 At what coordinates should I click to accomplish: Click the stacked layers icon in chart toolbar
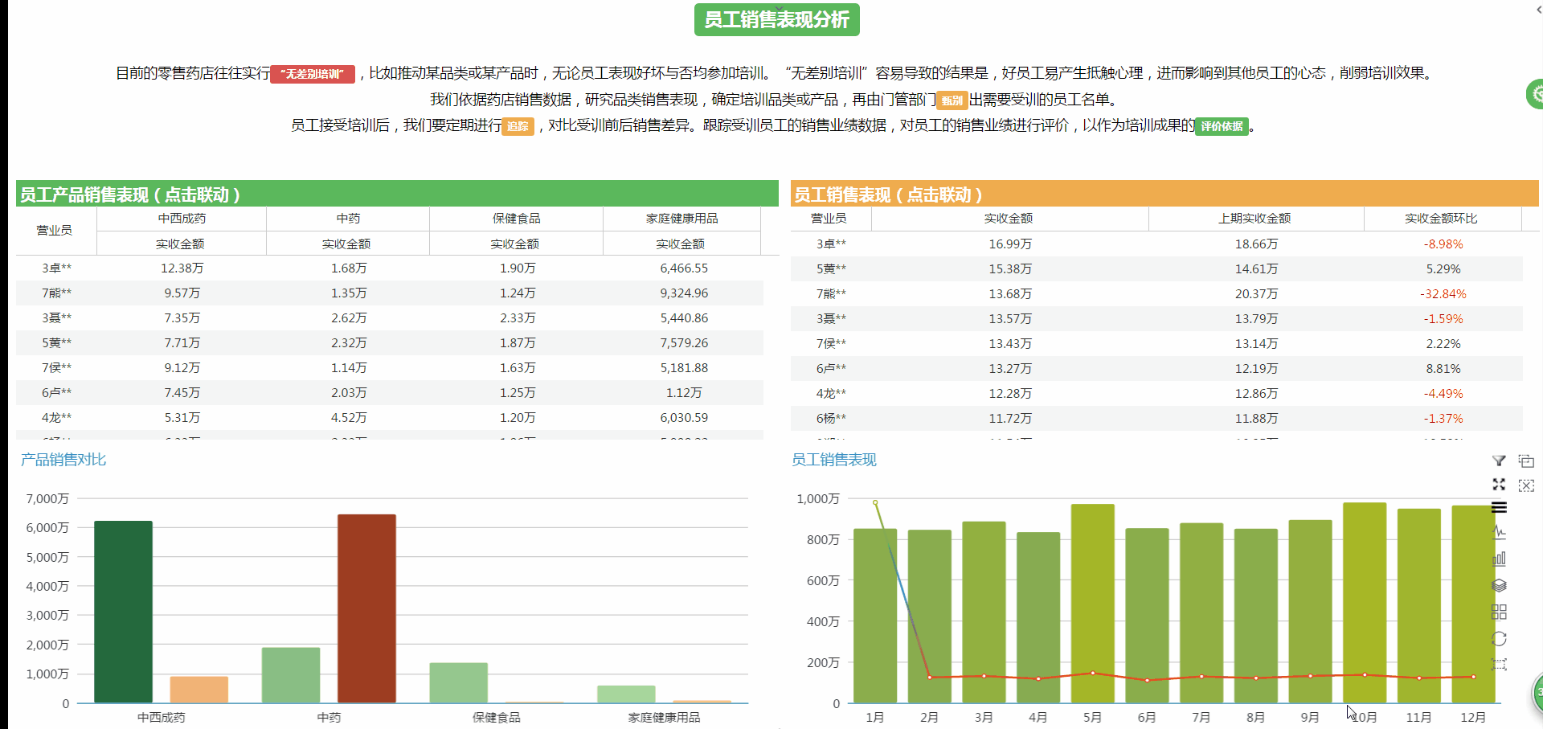pos(1499,584)
